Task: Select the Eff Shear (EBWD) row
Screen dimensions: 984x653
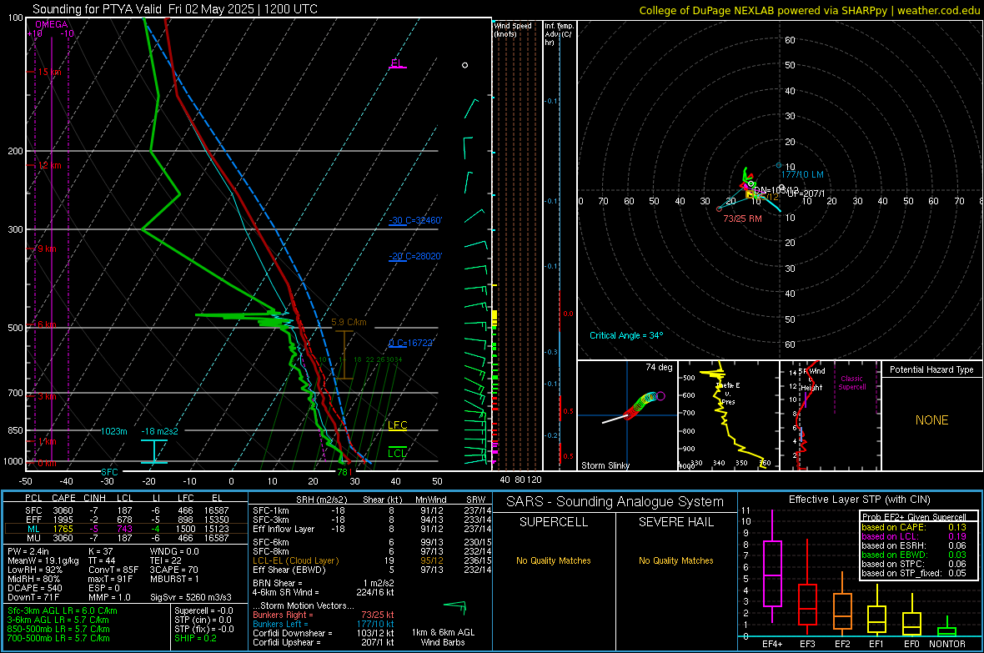Action: [x=371, y=570]
